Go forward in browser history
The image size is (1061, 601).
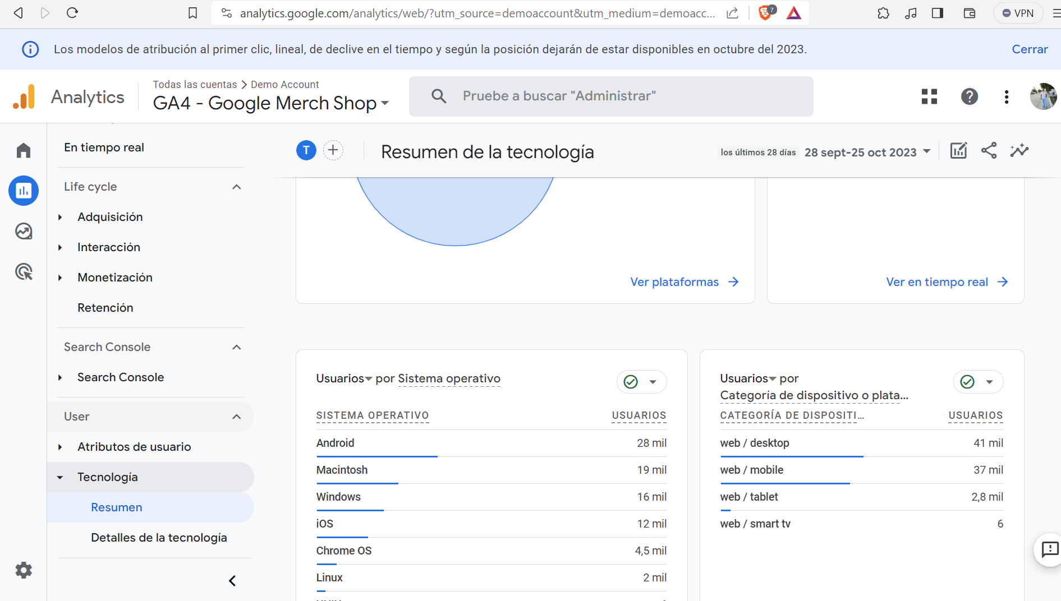pos(45,13)
